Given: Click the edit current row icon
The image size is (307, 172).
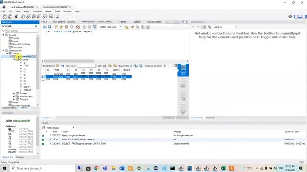Looking at the screenshot, I should click(105, 66).
